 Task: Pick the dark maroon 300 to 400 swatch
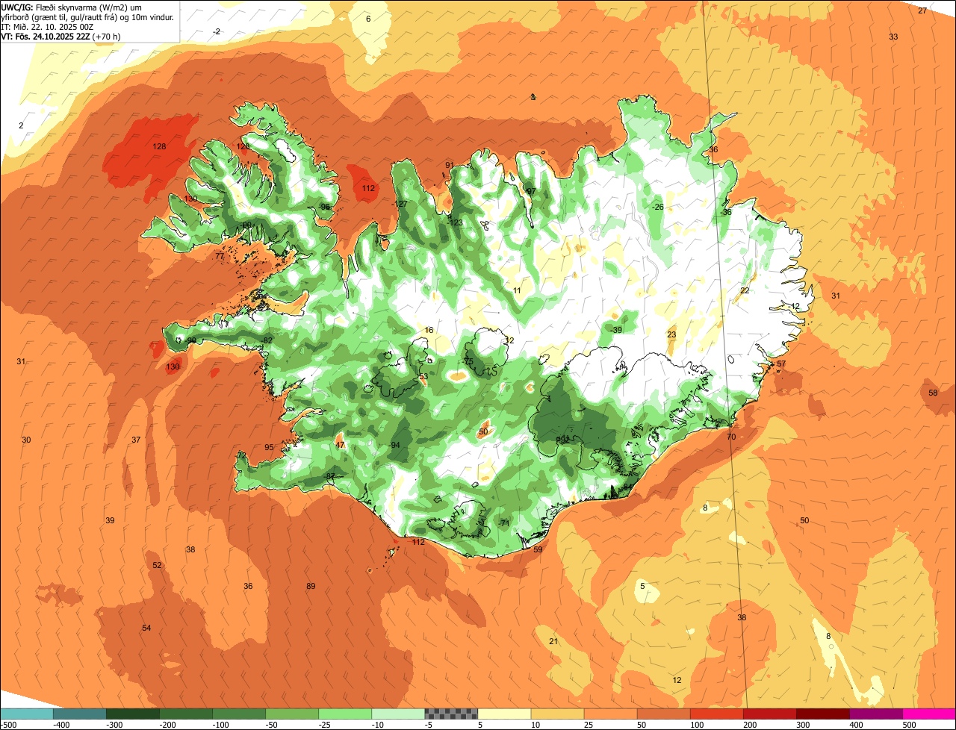(822, 714)
